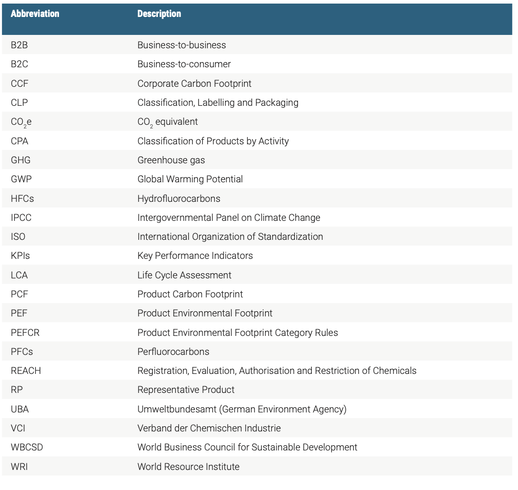Select "Classification, Labelling and Packaging" text
This screenshot has width=518, height=490.
218,103
